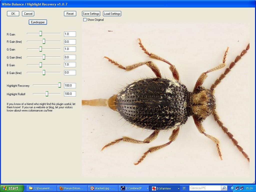Viewport: 256px width, 192px height.
Task: Expand hidden system tray icons arrow
Action: coord(232,188)
